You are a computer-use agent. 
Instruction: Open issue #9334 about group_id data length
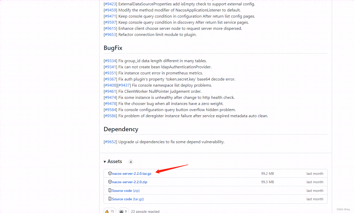pyautogui.click(x=110, y=61)
